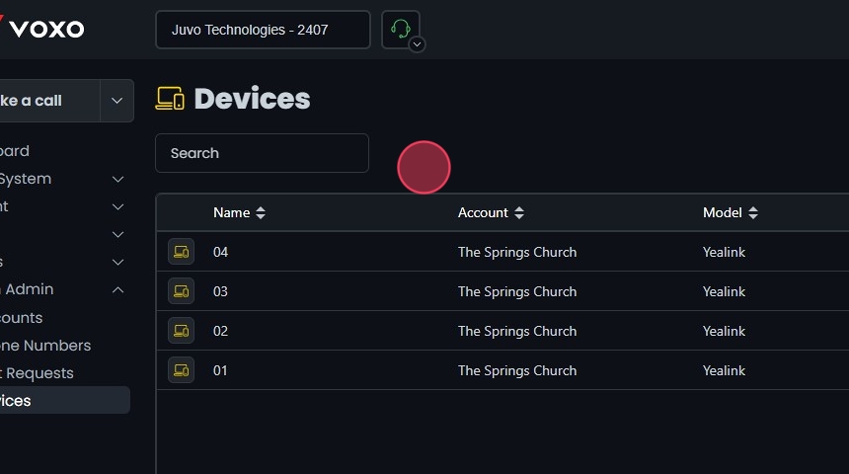
Task: Focus the Search input field
Action: click(x=262, y=153)
